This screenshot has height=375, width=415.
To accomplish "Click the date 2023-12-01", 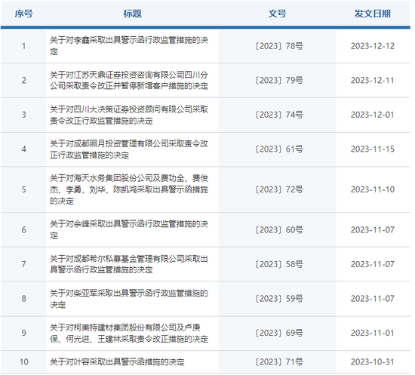I will pyautogui.click(x=373, y=115).
